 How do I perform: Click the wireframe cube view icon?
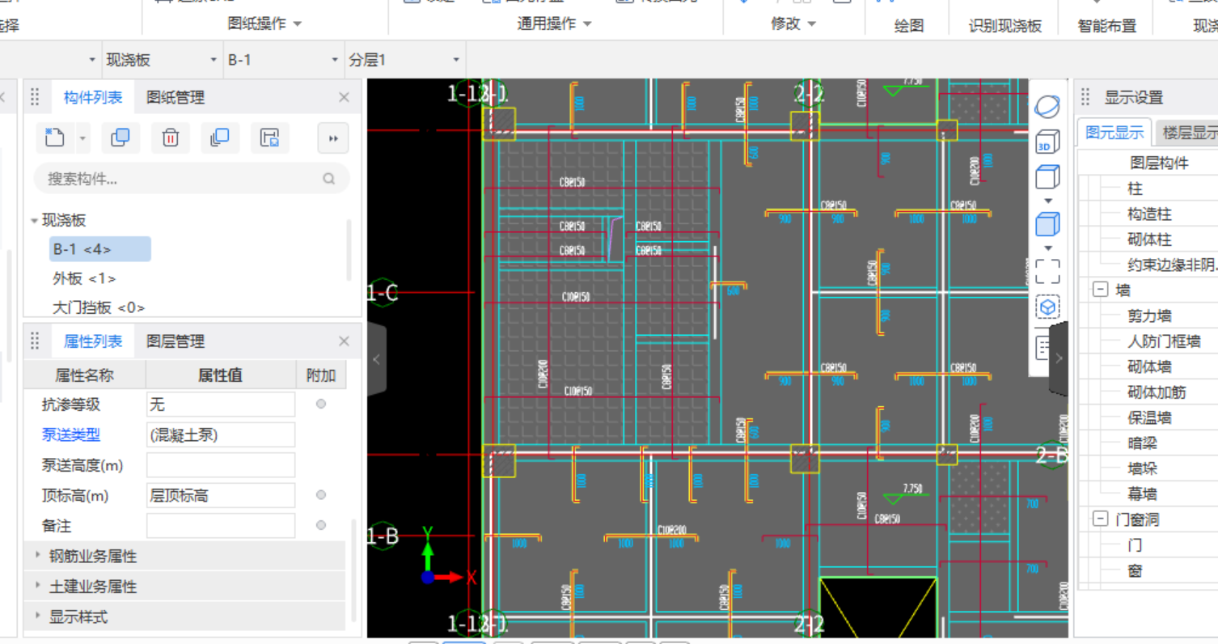coord(1047,176)
